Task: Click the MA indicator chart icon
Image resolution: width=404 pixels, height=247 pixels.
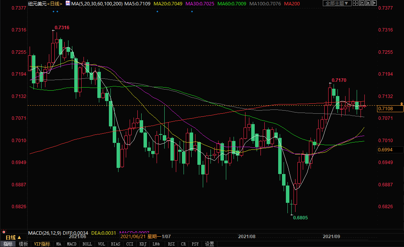Action: pos(68,3)
